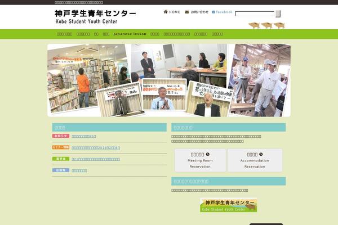Open Meeting Room Reservation
The image size is (338, 225).
[200, 160]
